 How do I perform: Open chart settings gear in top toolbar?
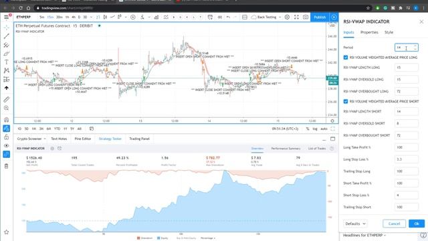point(287,17)
